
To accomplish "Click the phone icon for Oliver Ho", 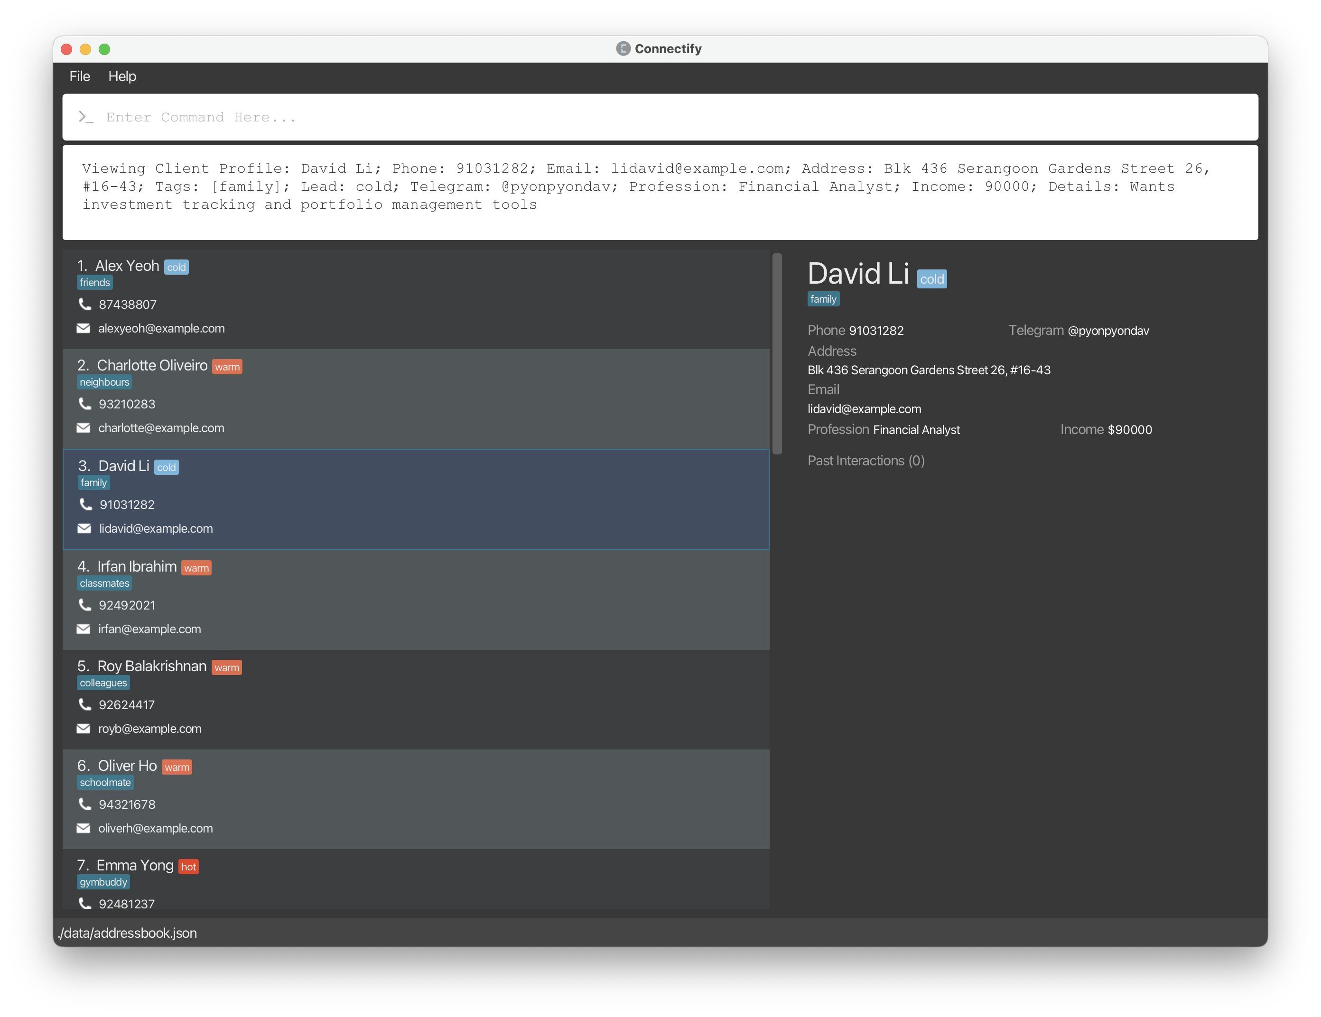I will (x=85, y=804).
